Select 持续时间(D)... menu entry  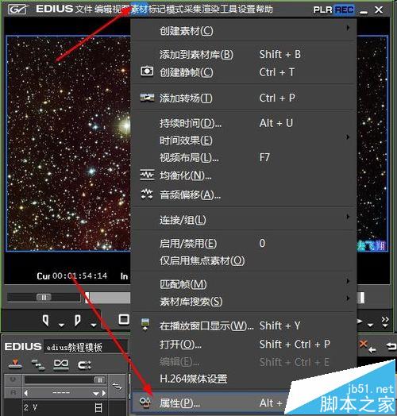pyautogui.click(x=244, y=123)
